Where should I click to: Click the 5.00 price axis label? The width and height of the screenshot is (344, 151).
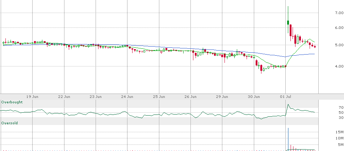[339, 45]
